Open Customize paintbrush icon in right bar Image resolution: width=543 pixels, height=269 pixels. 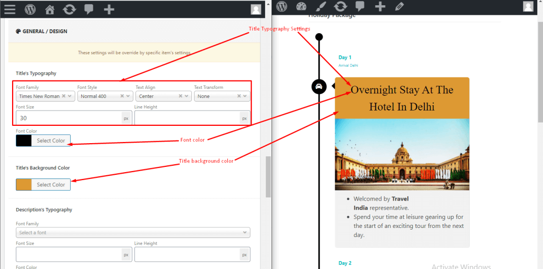(x=322, y=6)
